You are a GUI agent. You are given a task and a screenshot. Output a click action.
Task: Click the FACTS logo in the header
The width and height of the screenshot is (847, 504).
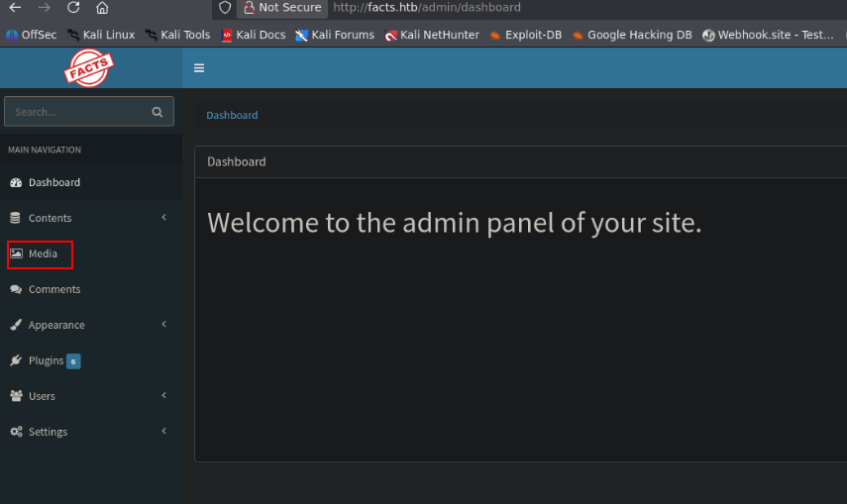[88, 67]
